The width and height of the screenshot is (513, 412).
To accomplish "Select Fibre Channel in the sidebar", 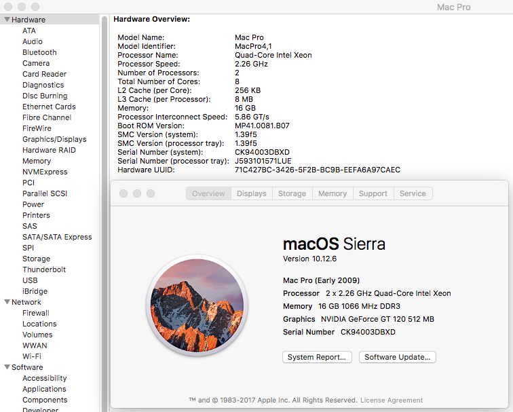I will click(47, 117).
